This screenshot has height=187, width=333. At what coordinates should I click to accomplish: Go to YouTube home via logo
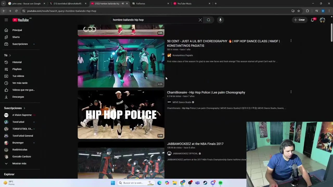(x=21, y=20)
